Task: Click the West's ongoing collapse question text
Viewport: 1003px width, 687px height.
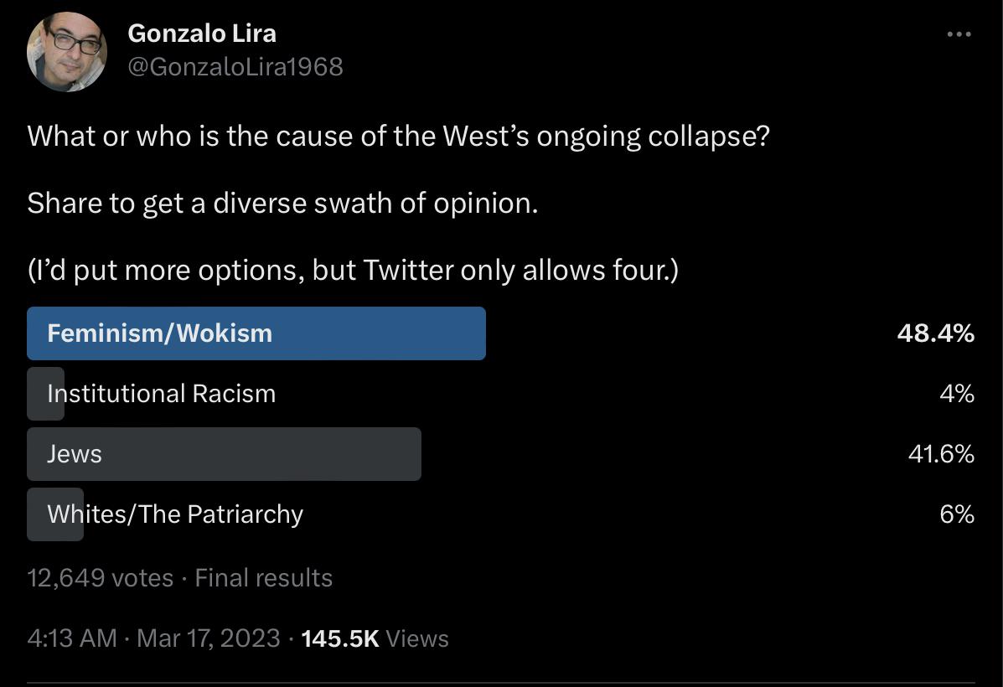Action: 399,137
